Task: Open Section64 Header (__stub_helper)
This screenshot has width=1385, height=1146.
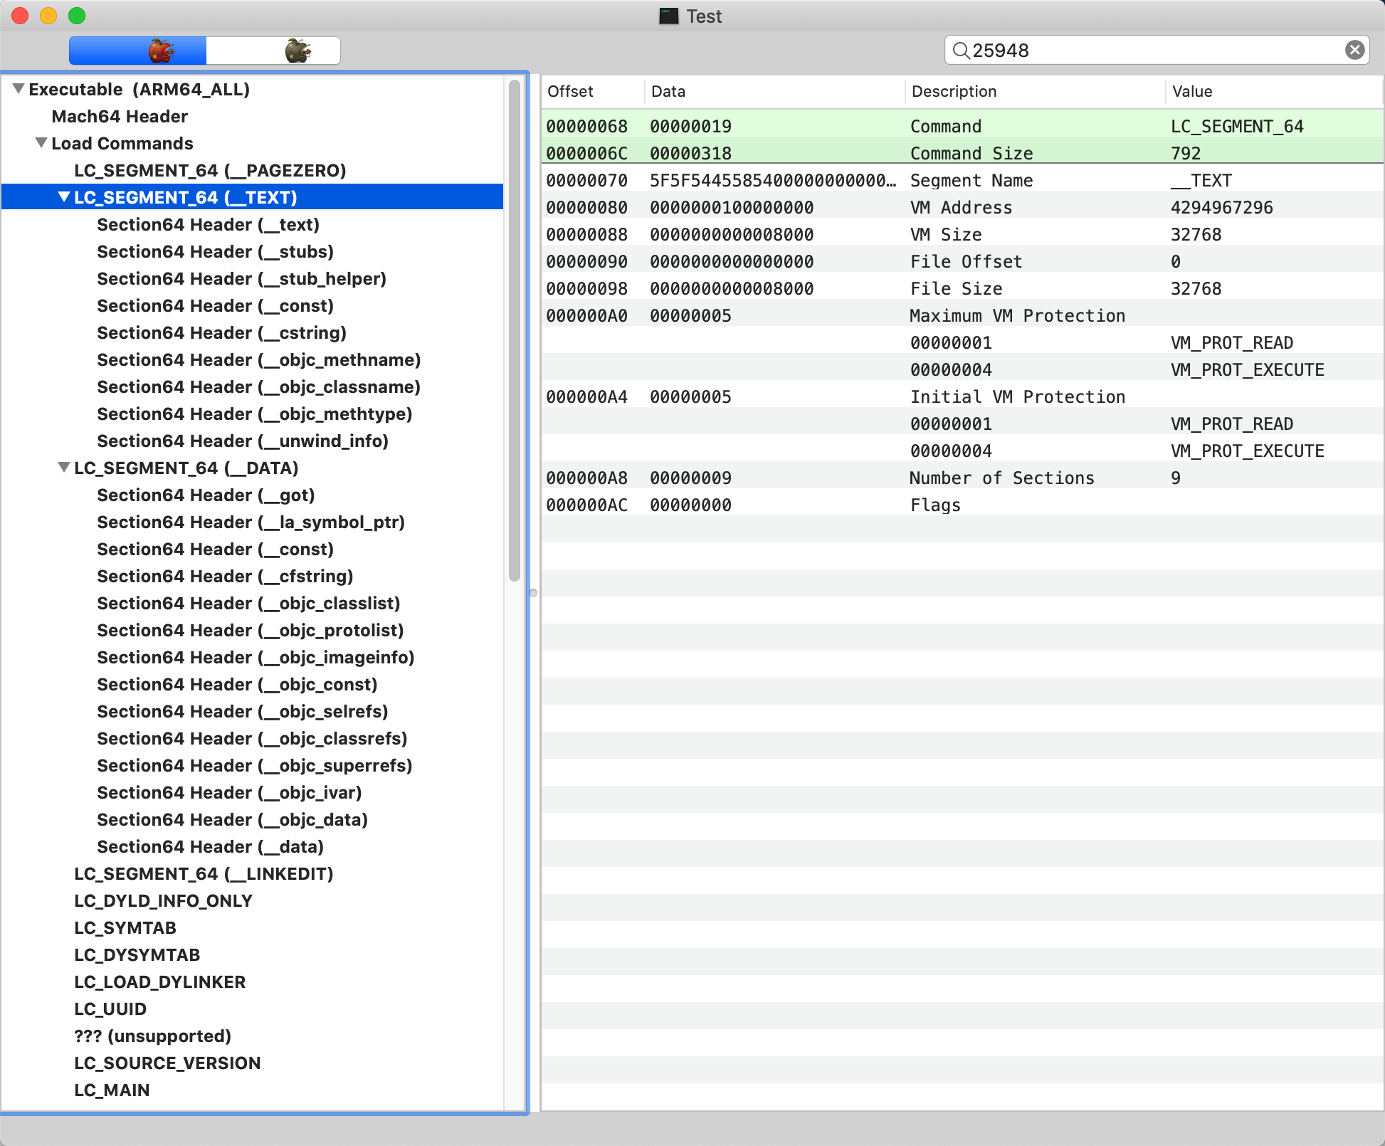Action: [241, 278]
